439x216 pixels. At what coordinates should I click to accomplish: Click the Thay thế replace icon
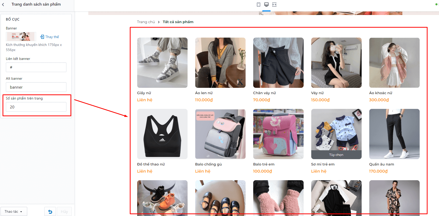[x=42, y=37]
